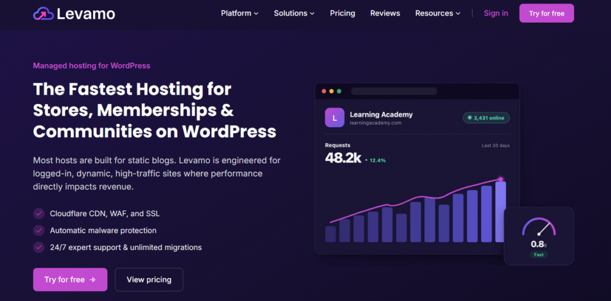Viewport: 611px width, 301px height.
Task: Expand the Resources dropdown menu
Action: [x=437, y=13]
